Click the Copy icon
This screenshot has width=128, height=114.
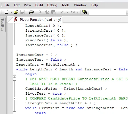47,12
